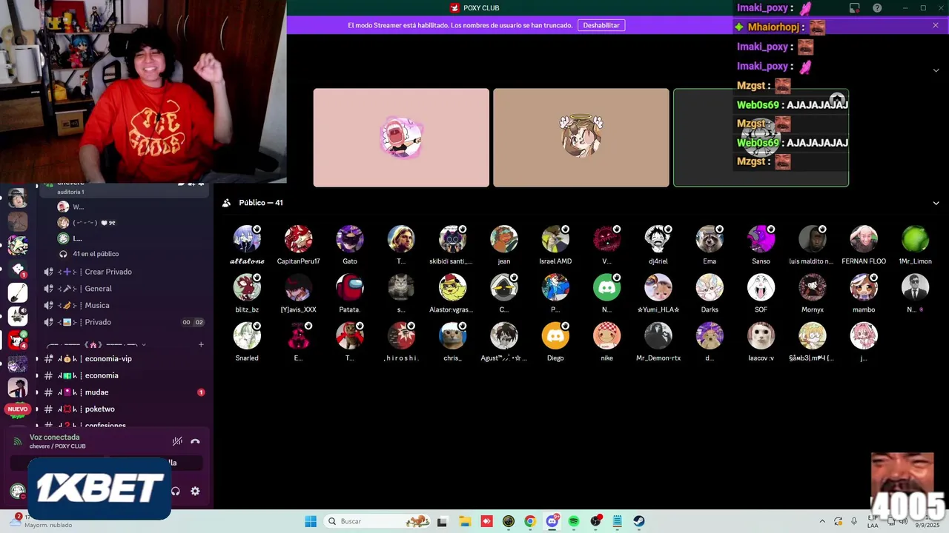Dismiss the Streamer mode banner
This screenshot has width=949, height=533.
pos(936,25)
